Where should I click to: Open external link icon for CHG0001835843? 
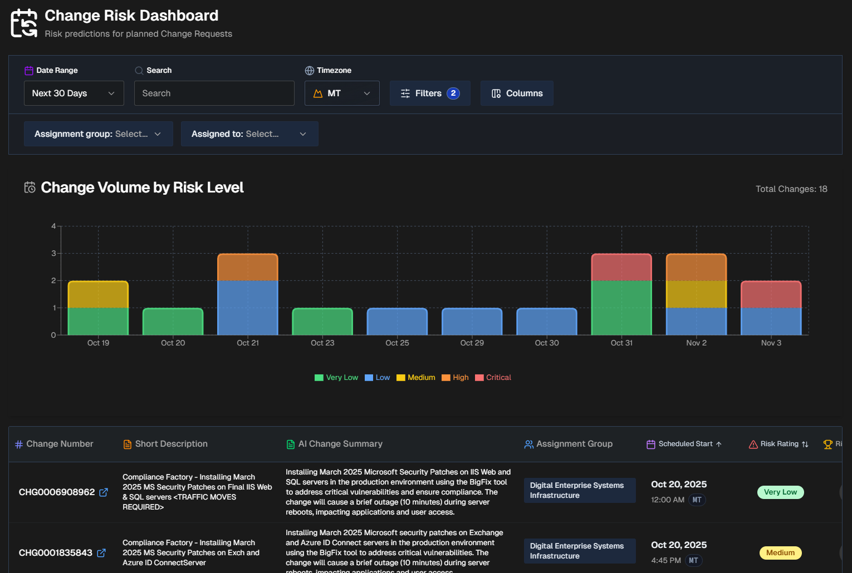[x=101, y=553]
